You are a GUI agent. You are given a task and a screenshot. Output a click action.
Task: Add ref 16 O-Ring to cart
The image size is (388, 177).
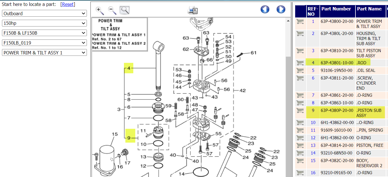(300, 173)
